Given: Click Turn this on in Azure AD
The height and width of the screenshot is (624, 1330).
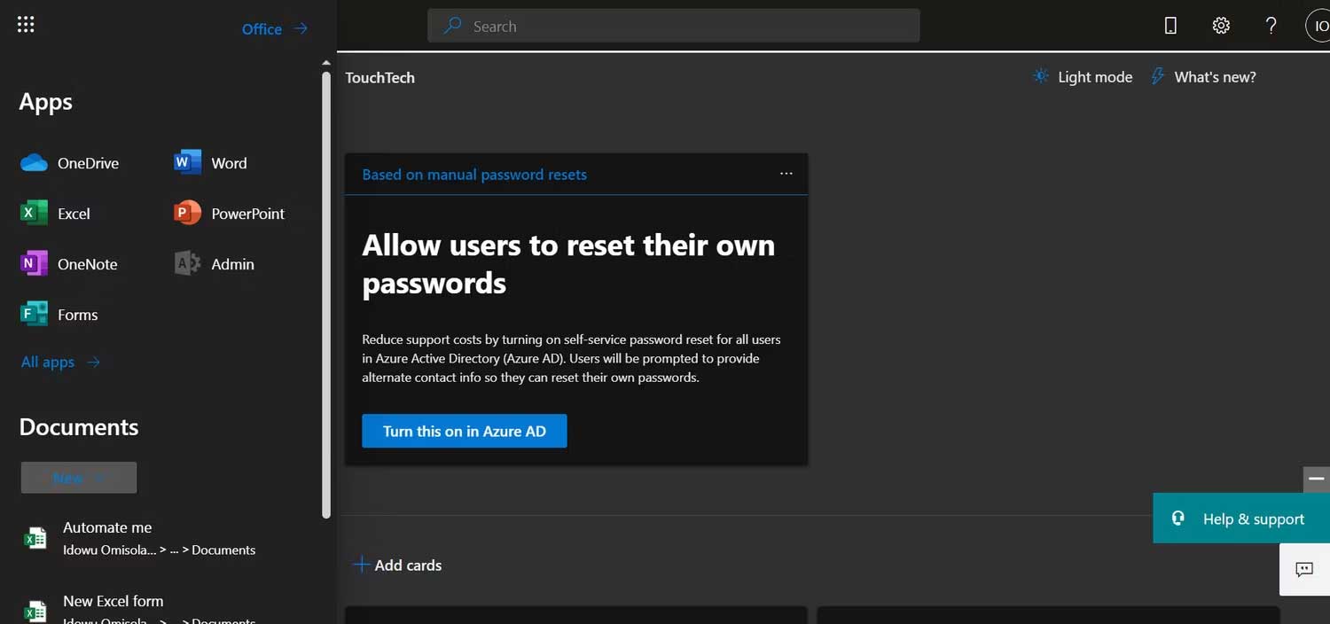Looking at the screenshot, I should tap(464, 431).
